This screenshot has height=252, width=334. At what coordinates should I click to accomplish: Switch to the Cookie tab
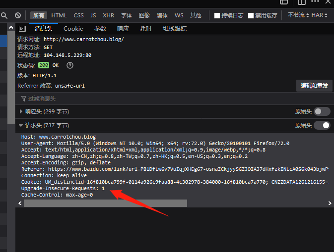coord(73,29)
